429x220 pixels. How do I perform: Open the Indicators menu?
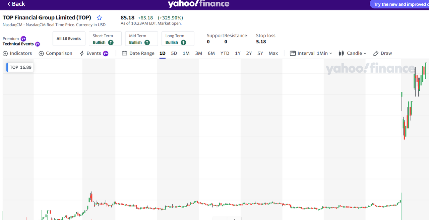(x=17, y=53)
